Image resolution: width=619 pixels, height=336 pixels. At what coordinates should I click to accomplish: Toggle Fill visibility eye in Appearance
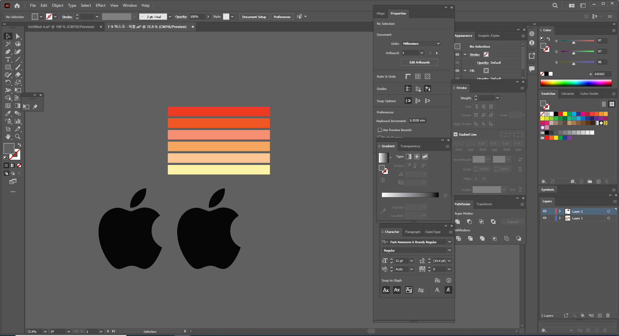tap(457, 71)
